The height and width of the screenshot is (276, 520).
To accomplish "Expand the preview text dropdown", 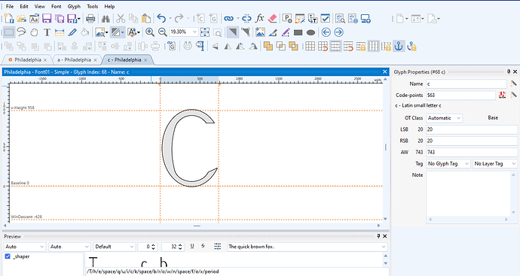I will 384,247.
